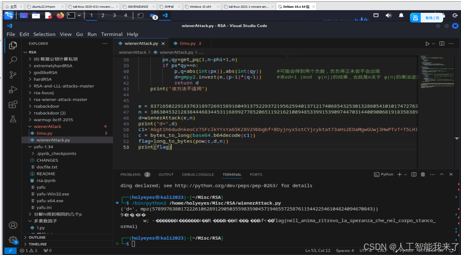Close the terminal panel
Viewport: 461px width, 255px height.
coord(451,174)
